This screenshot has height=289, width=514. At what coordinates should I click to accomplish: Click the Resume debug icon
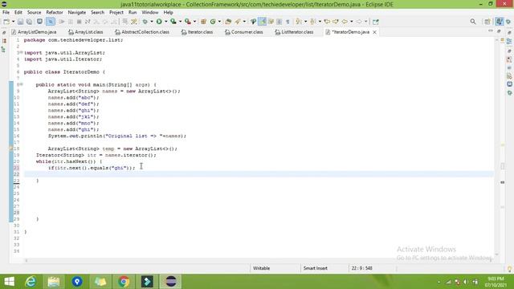[61, 22]
